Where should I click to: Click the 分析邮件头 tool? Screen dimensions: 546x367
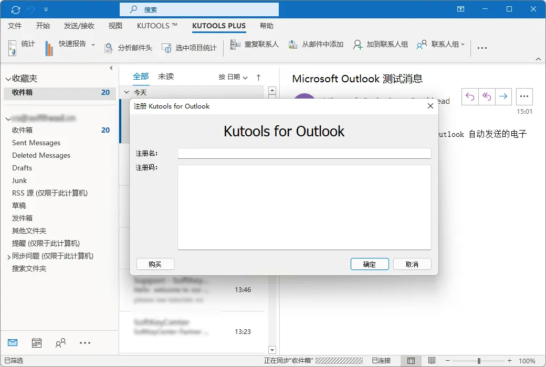[x=128, y=48]
